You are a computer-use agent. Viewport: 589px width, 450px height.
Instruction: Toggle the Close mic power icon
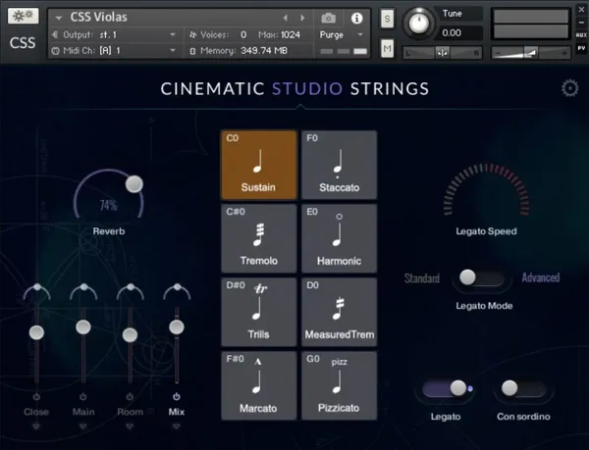(36, 396)
